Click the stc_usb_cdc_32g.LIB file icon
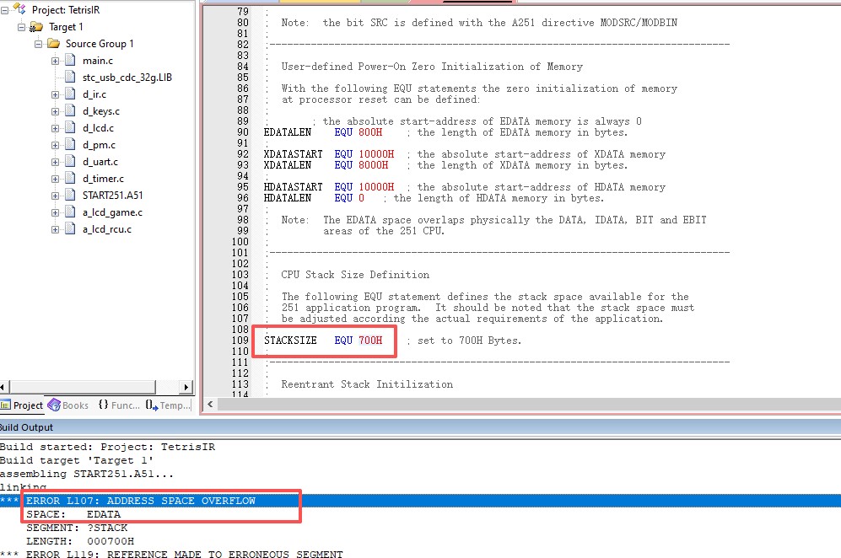Image resolution: width=841 pixels, height=558 pixels. point(70,78)
